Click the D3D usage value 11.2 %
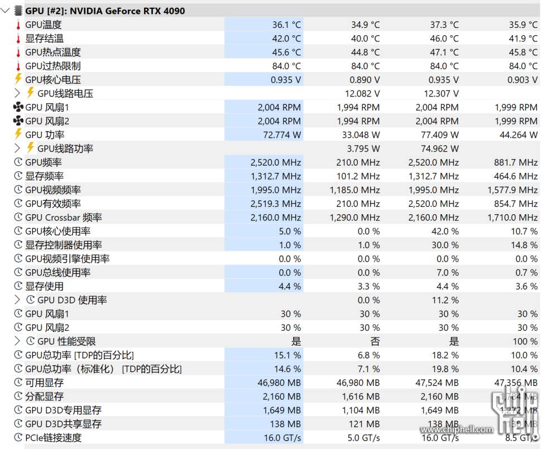The height and width of the screenshot is (449, 547). 445,300
